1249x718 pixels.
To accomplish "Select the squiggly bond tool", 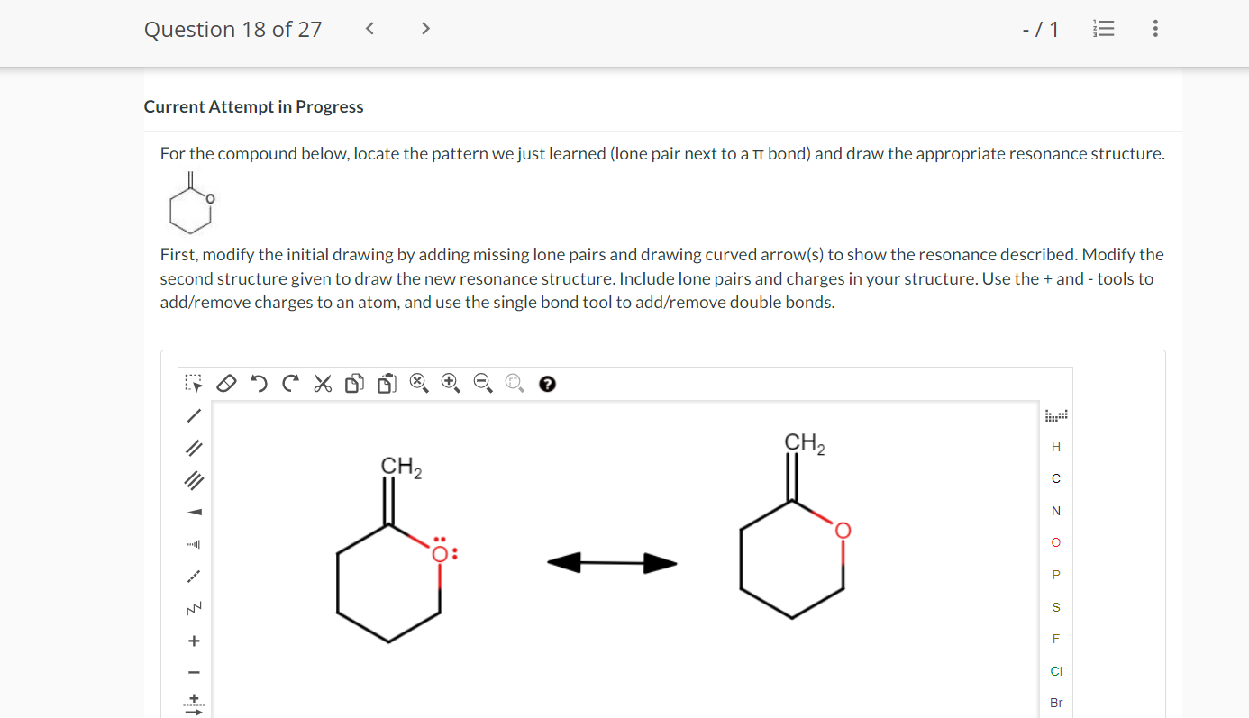I will (192, 607).
